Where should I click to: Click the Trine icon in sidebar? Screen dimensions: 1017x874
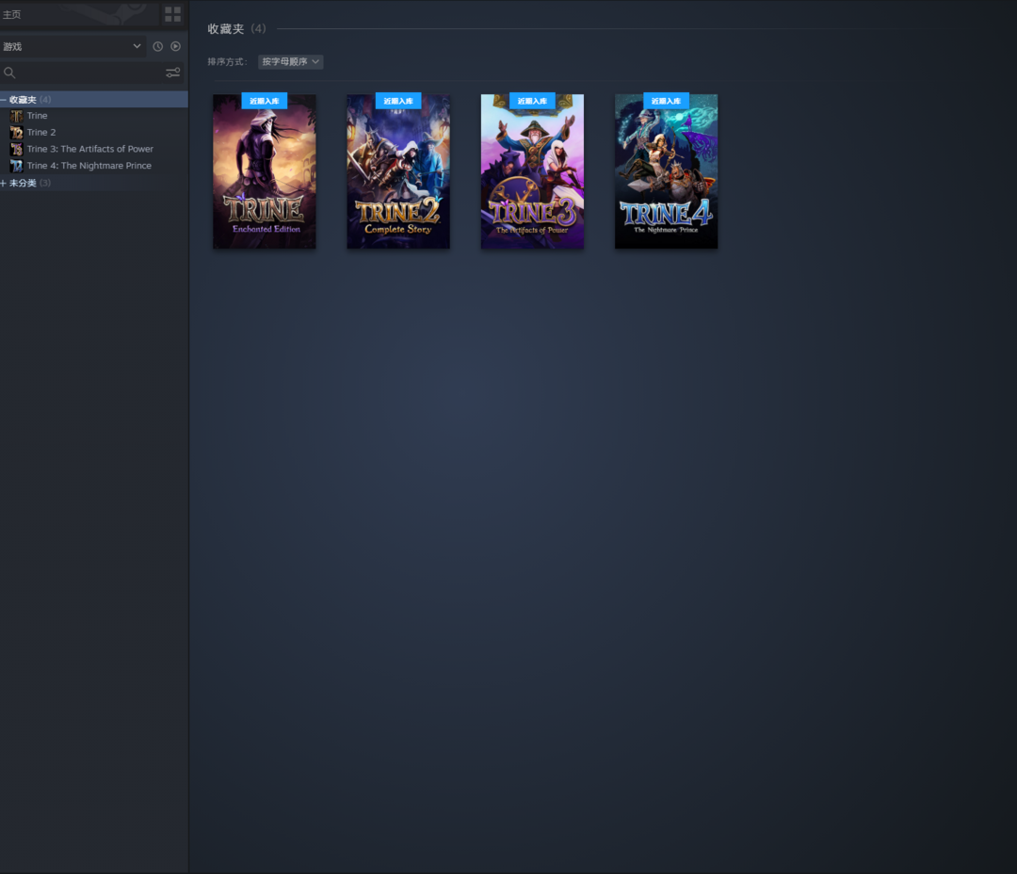click(16, 116)
